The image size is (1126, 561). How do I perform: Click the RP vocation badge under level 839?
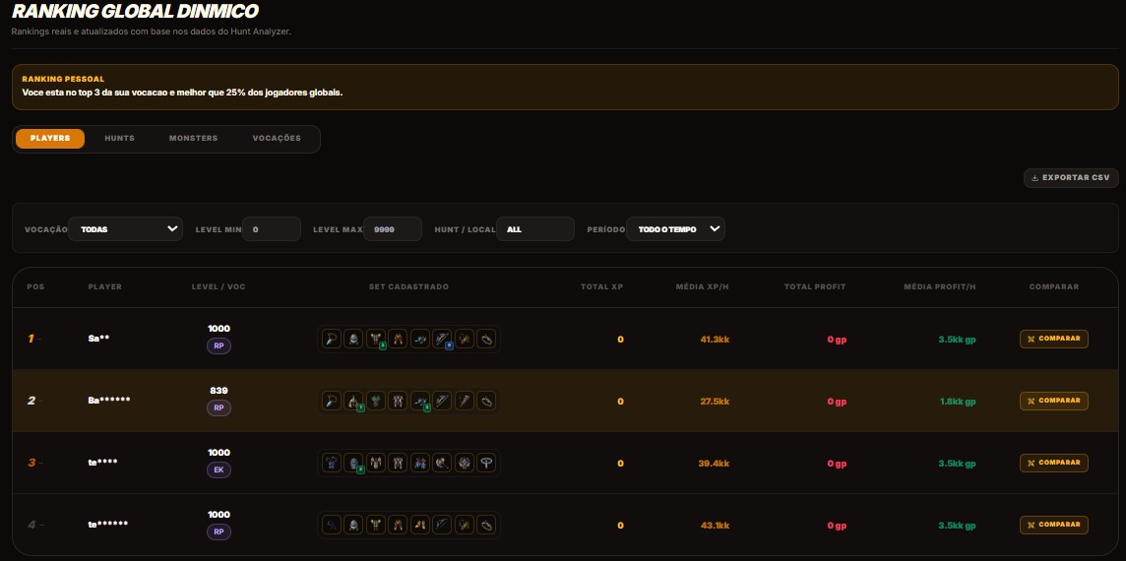coord(219,408)
